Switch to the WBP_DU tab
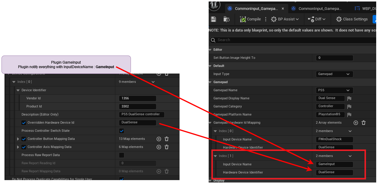 pos(365,9)
